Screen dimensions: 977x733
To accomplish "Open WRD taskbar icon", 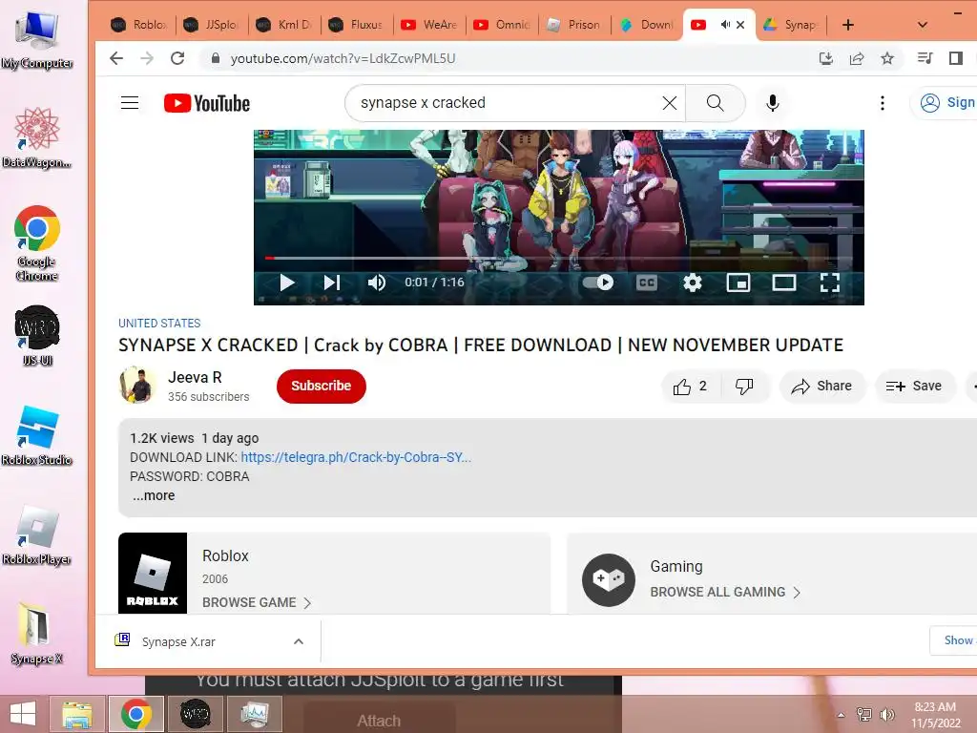I will pyautogui.click(x=195, y=714).
